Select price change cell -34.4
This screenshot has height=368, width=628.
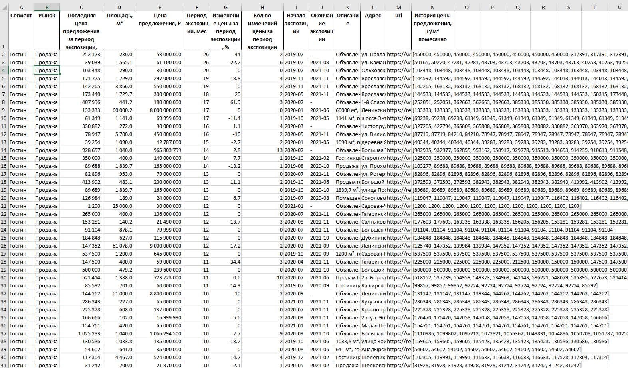[226, 262]
